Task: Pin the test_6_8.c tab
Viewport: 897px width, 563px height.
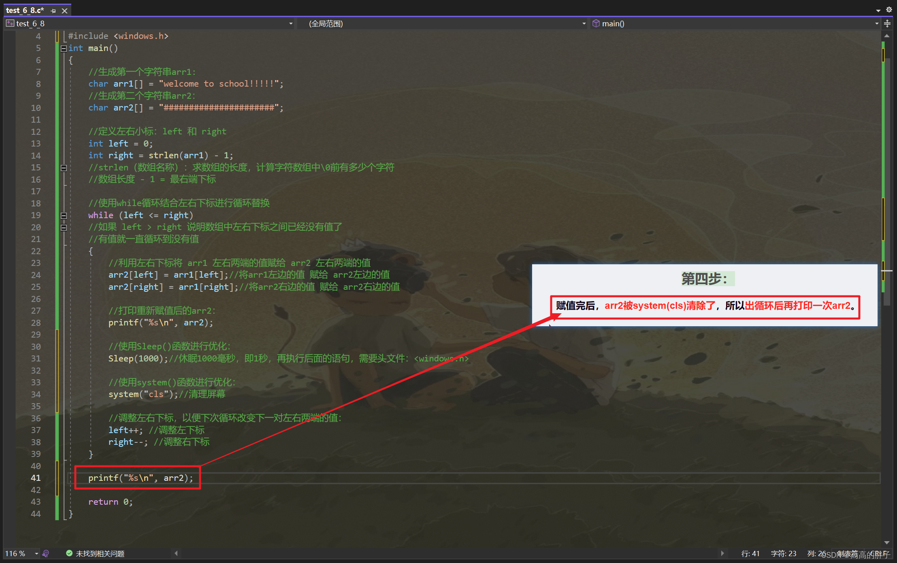Action: pyautogui.click(x=53, y=11)
